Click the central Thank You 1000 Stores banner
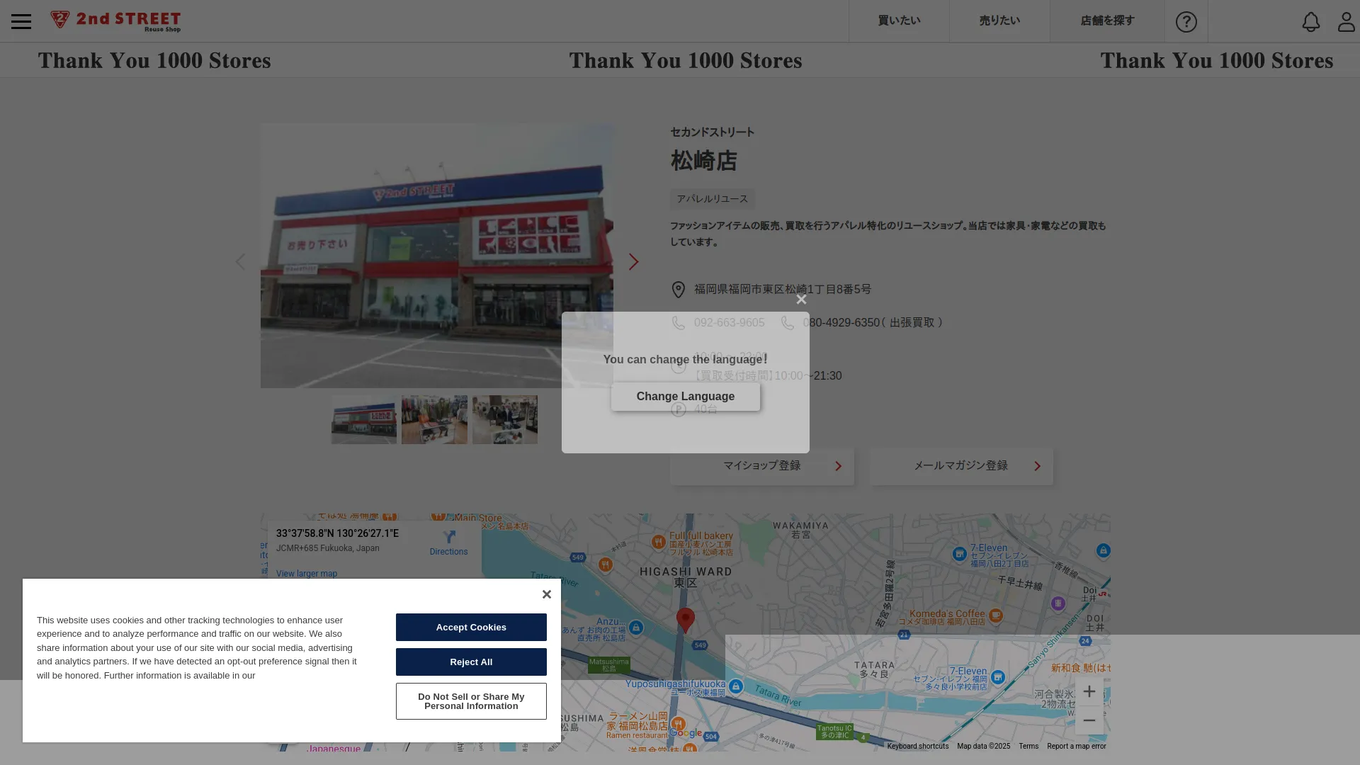Viewport: 1360px width, 765px height. [x=686, y=60]
